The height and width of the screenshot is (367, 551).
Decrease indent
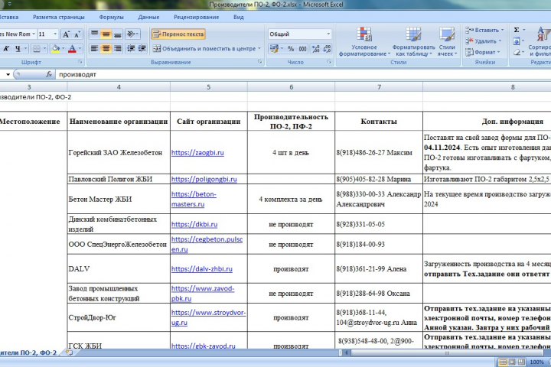[x=131, y=48]
